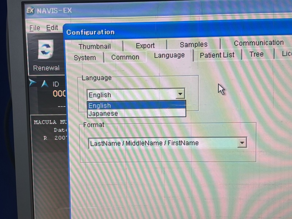Open the Samples tab
Viewport: 292px width, 219px height.
[193, 45]
